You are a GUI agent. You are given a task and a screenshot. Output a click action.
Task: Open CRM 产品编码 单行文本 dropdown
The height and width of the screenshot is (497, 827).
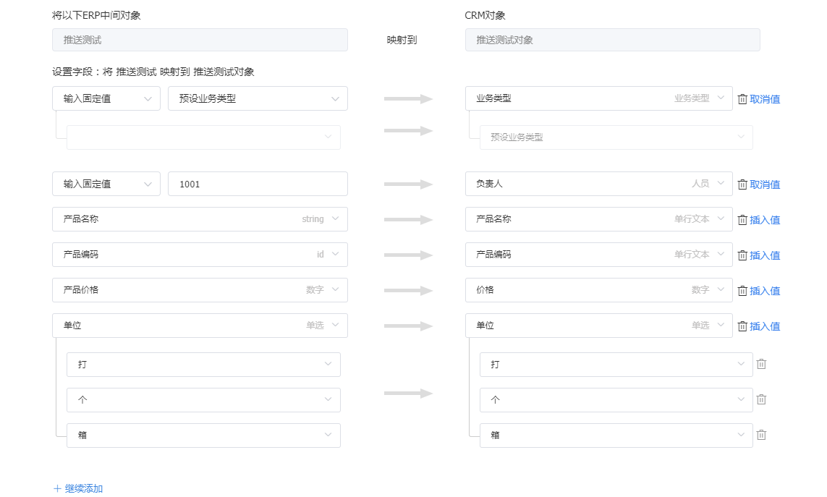click(598, 255)
